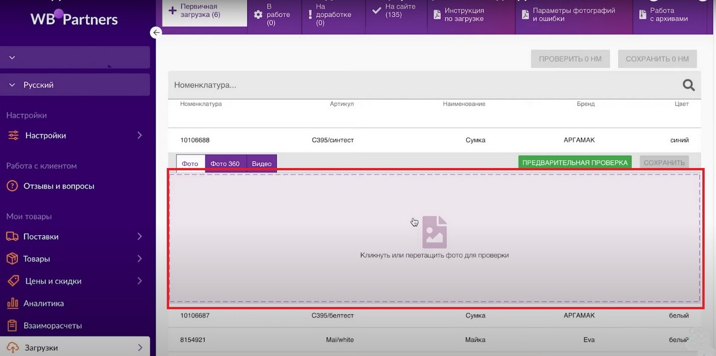Expand the Цены и скидки chevron
716x356 pixels.
click(x=139, y=281)
